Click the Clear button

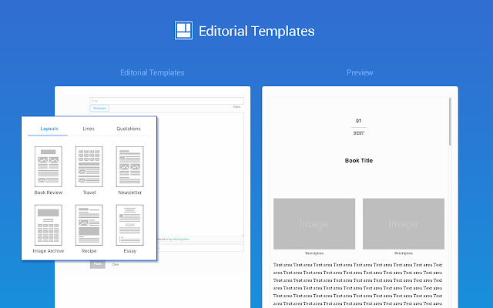(x=116, y=265)
